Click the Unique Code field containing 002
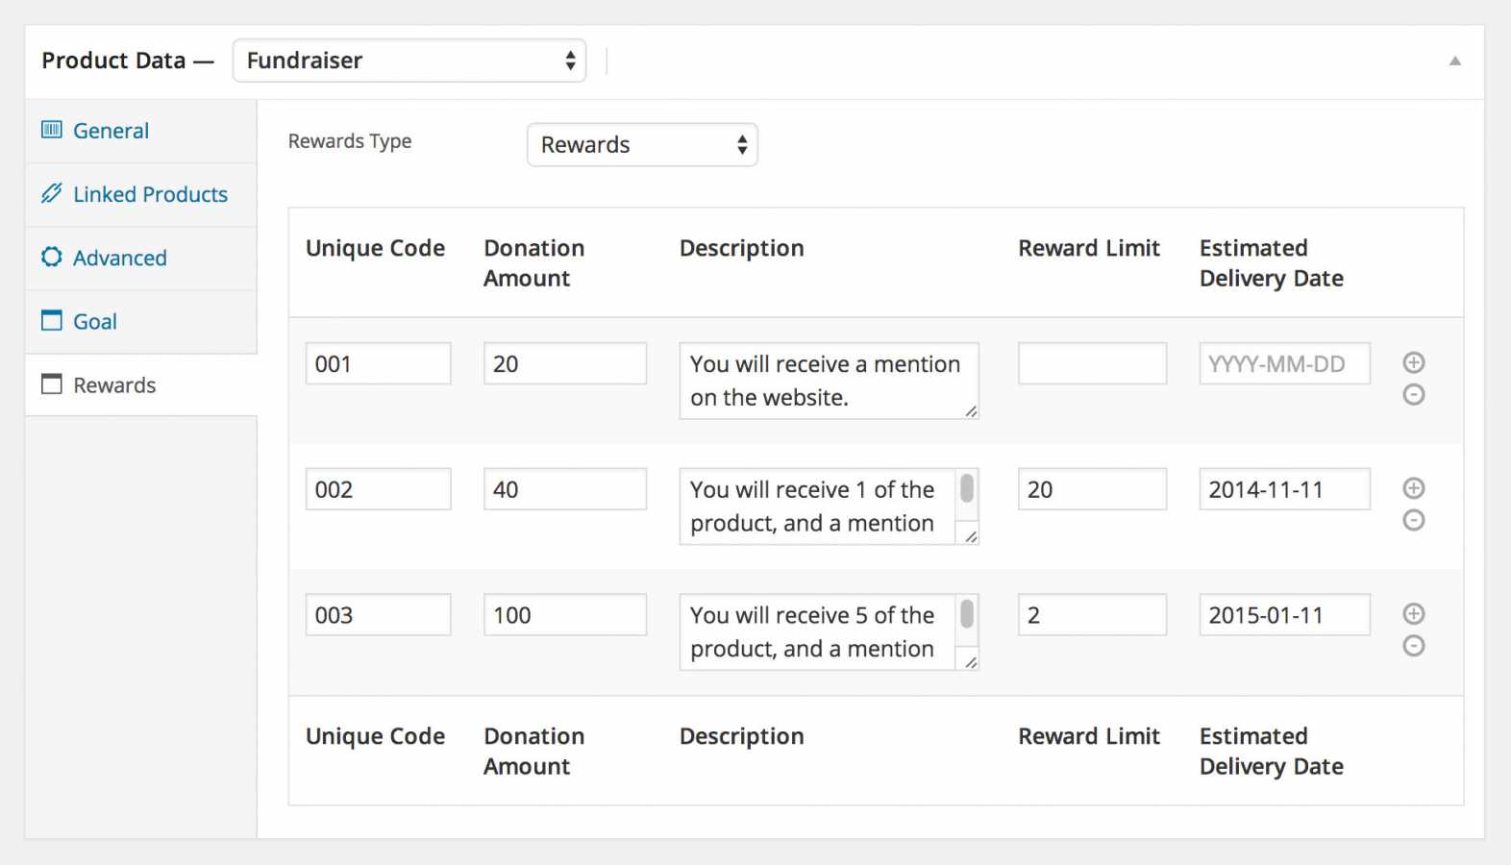 tap(378, 489)
